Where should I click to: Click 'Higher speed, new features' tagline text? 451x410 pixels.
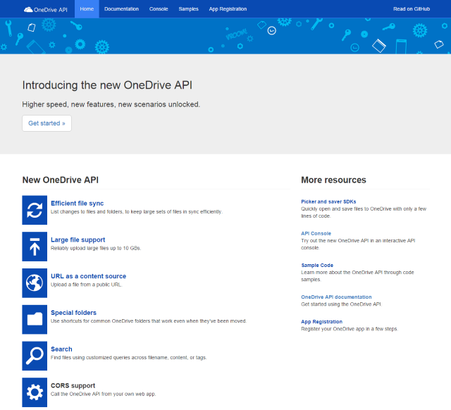click(111, 104)
